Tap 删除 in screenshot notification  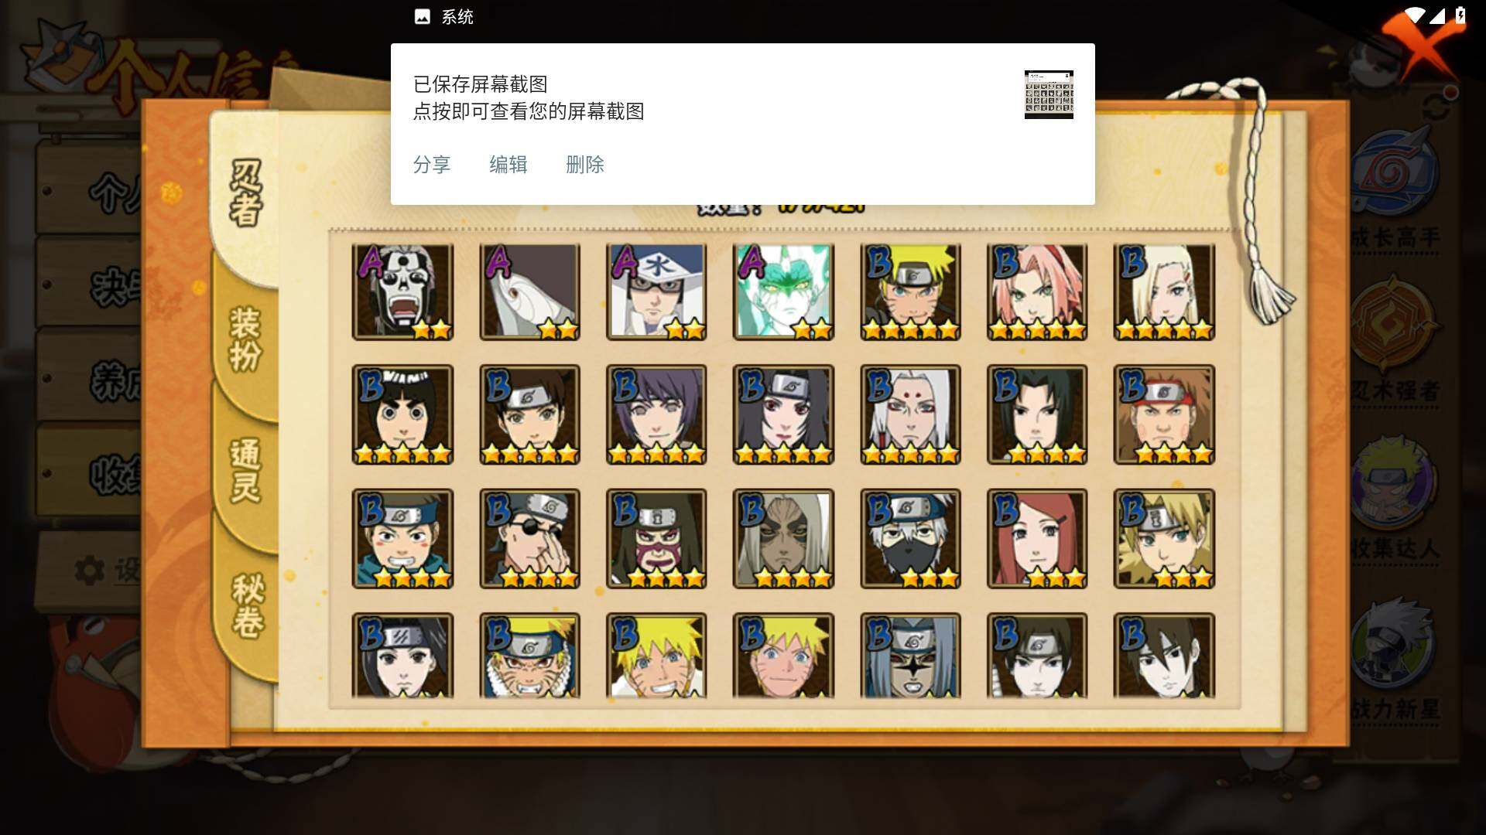point(585,165)
